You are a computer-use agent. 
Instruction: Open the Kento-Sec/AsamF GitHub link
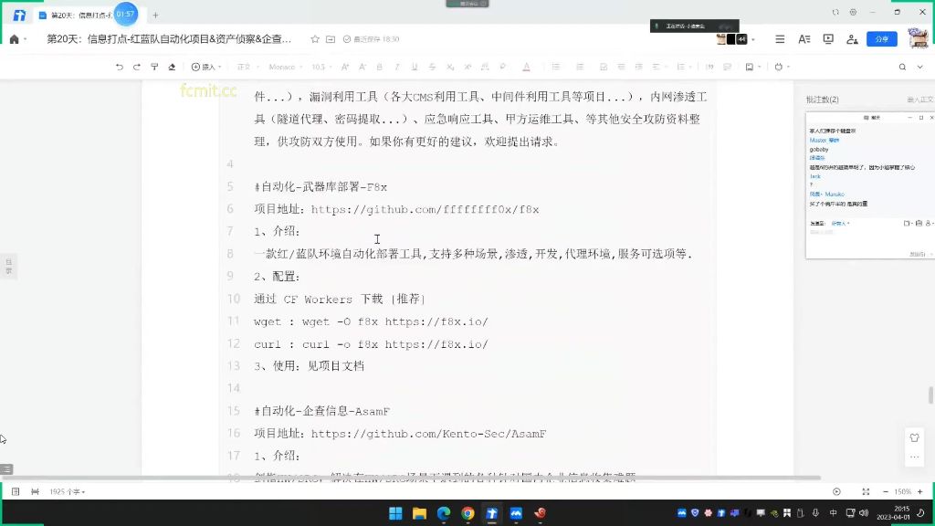pyautogui.click(x=428, y=434)
